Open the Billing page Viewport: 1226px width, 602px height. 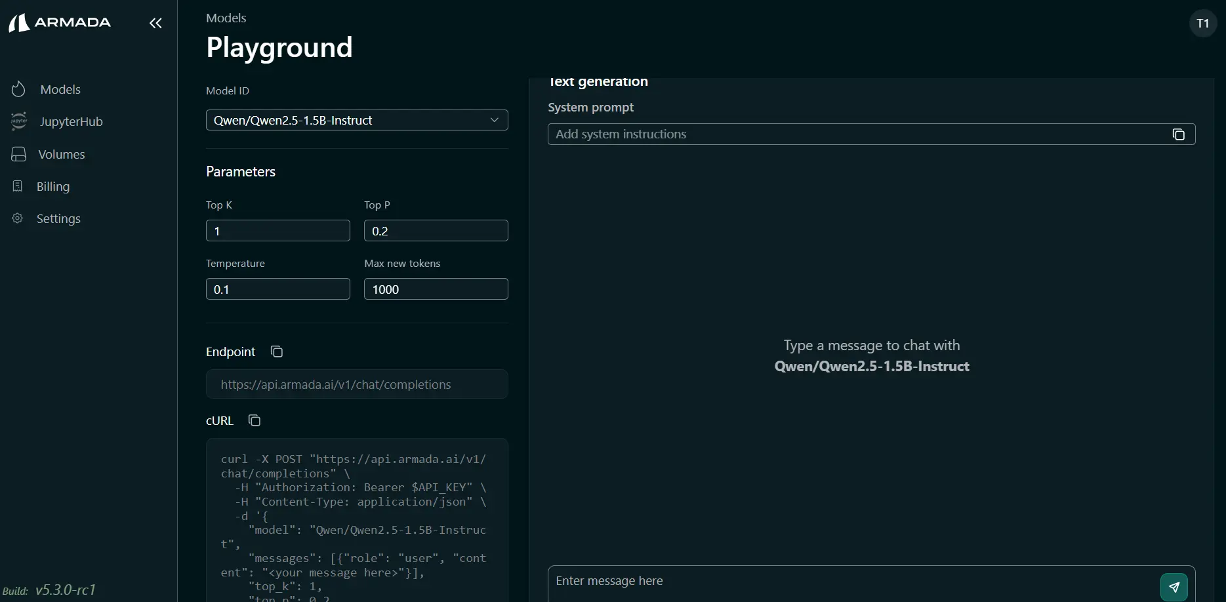(x=53, y=186)
